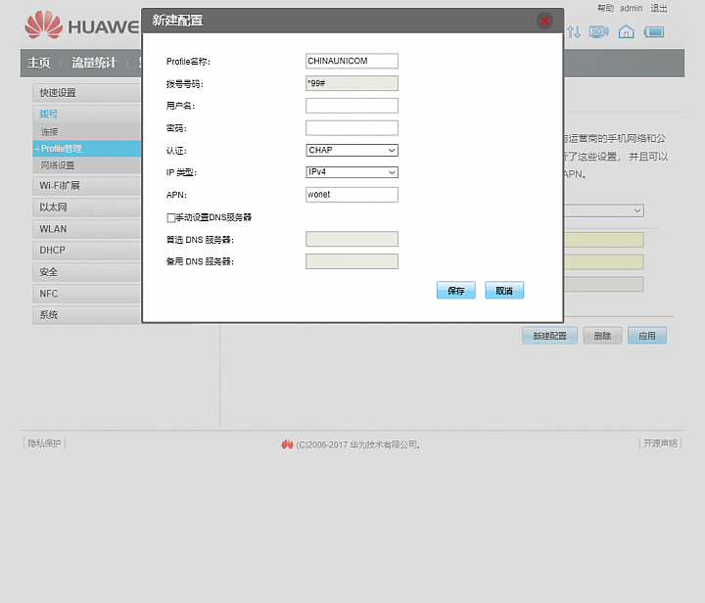The width and height of the screenshot is (705, 603).
Task: Open the 流量统计 tab in navigation bar
Action: click(x=94, y=63)
